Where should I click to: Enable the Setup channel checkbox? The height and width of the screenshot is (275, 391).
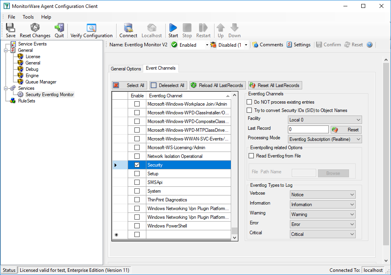[137, 173]
